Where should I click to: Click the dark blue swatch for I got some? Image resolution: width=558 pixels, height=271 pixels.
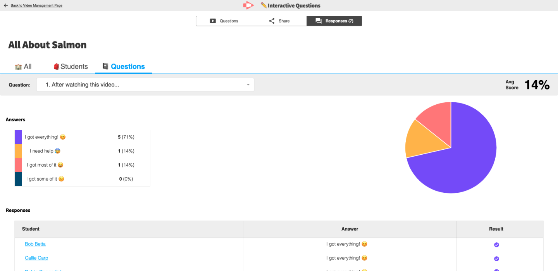click(x=18, y=179)
